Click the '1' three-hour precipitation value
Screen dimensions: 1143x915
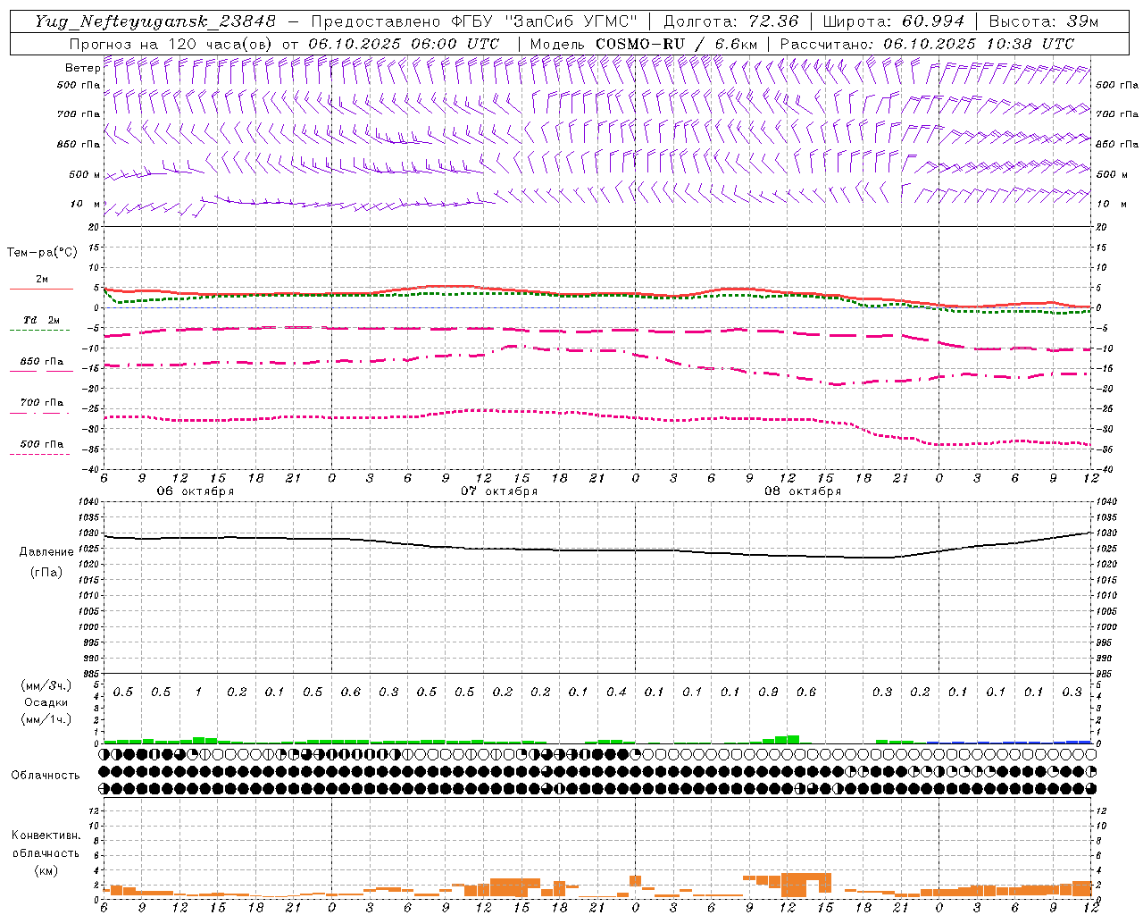coord(198,693)
